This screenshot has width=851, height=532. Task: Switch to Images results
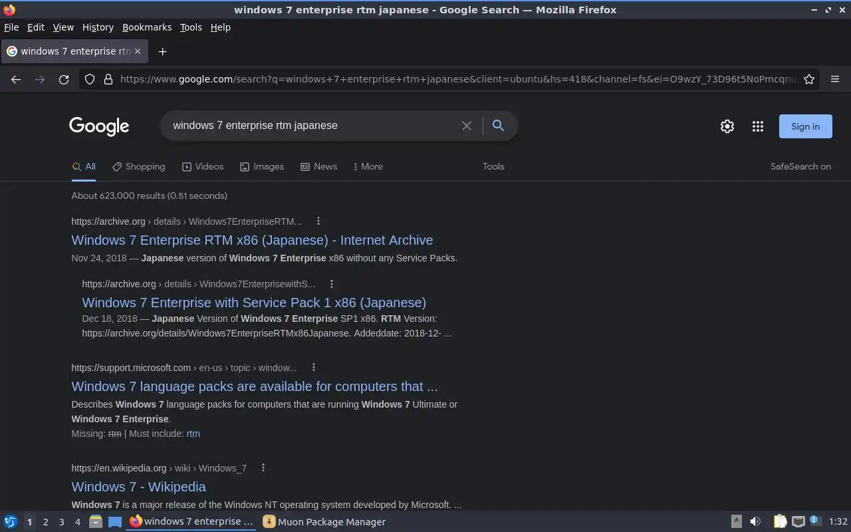pos(262,166)
